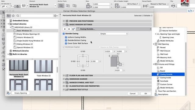Select Horizontal Multi-Sash Window 22 thumbnail
This screenshot has width=195, height=110.
pyautogui.click(x=19, y=69)
